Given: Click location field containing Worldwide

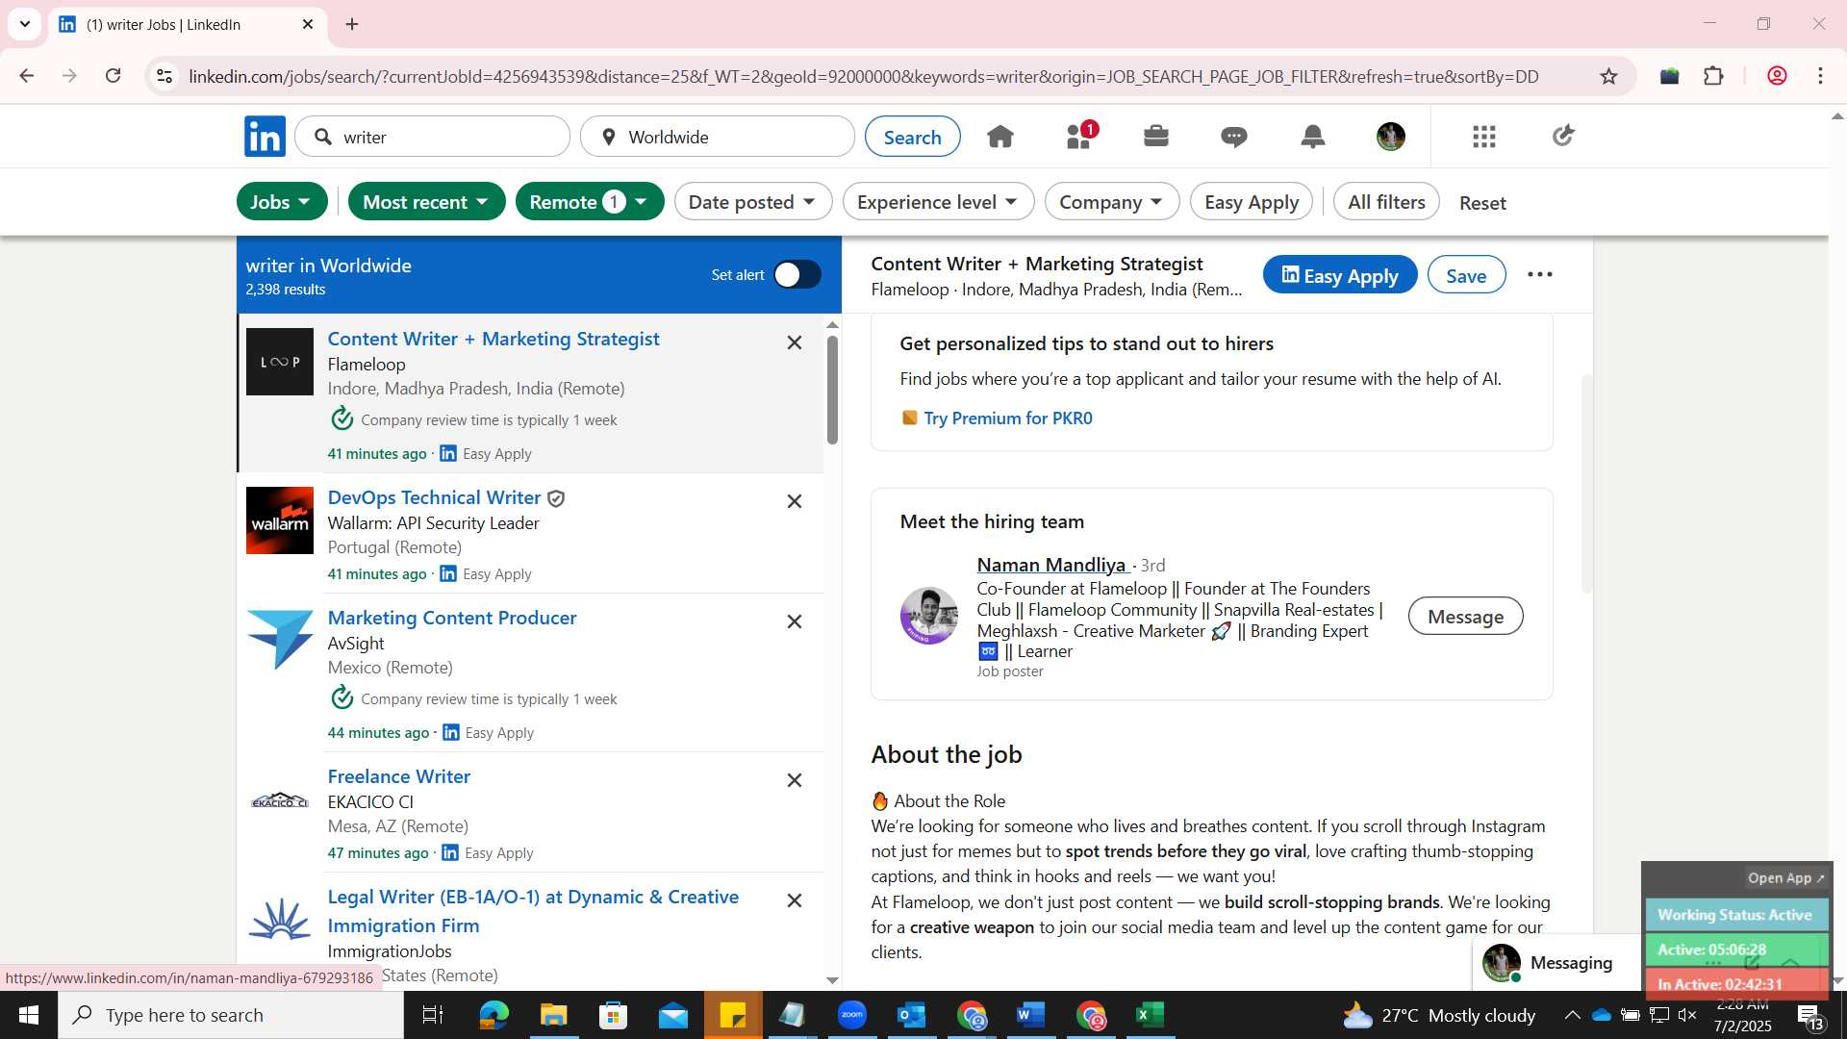Looking at the screenshot, I should [718, 137].
